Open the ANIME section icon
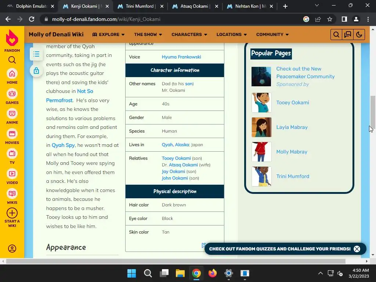Screen dimensions: 376x282 pyautogui.click(x=12, y=113)
